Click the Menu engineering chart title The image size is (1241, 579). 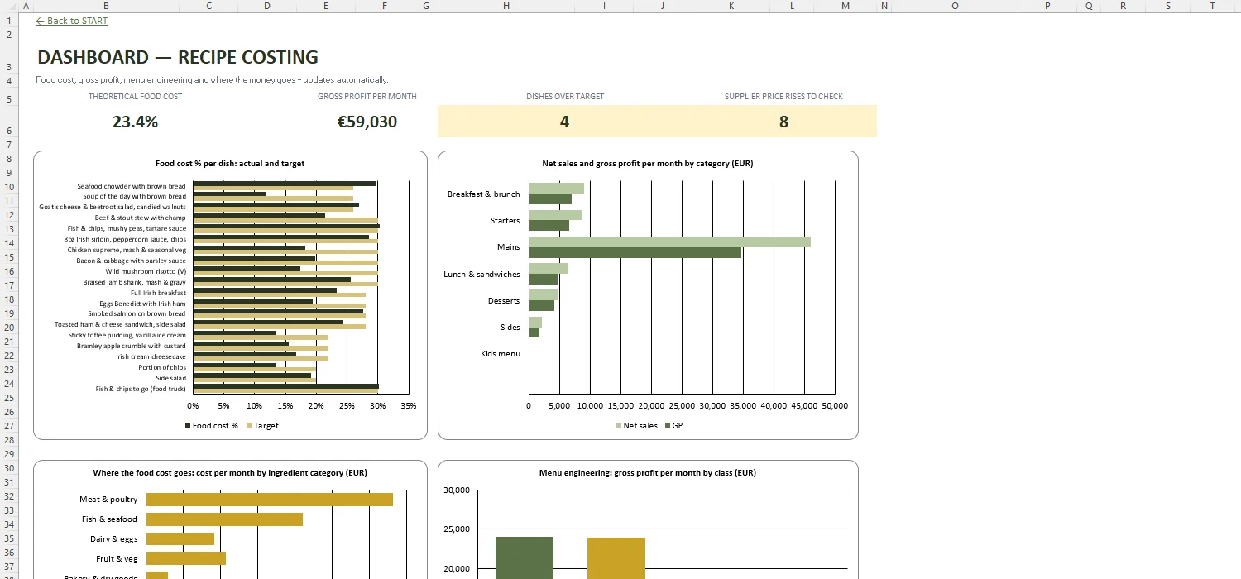[648, 473]
